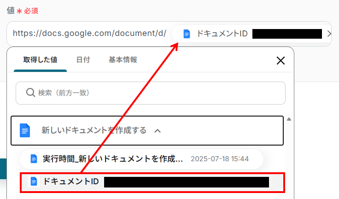Close the value picker panel
The height and width of the screenshot is (199, 339).
coord(281,60)
